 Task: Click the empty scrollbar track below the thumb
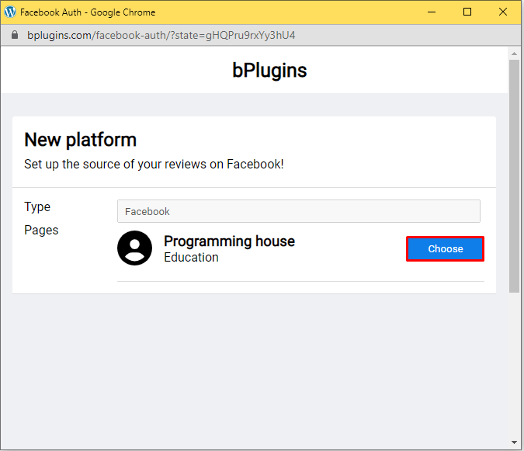tap(514, 365)
